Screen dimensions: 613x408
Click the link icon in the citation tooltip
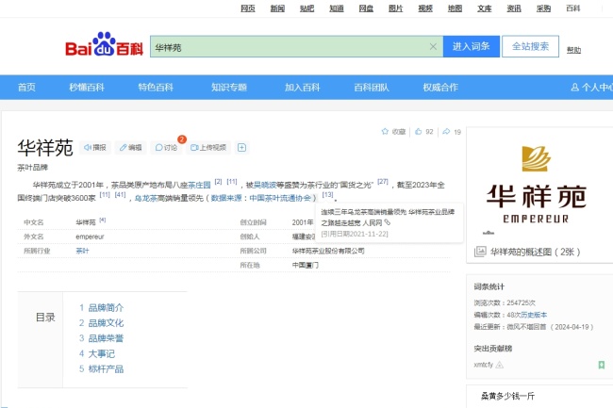pos(388,222)
